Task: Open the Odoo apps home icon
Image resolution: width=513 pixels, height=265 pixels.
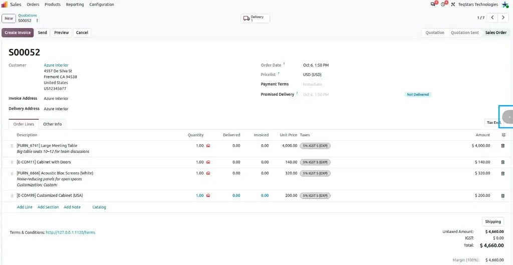Action: point(4,5)
